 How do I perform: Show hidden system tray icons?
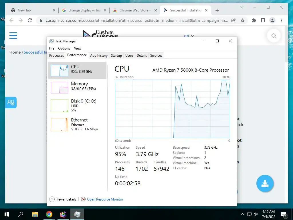242,214
